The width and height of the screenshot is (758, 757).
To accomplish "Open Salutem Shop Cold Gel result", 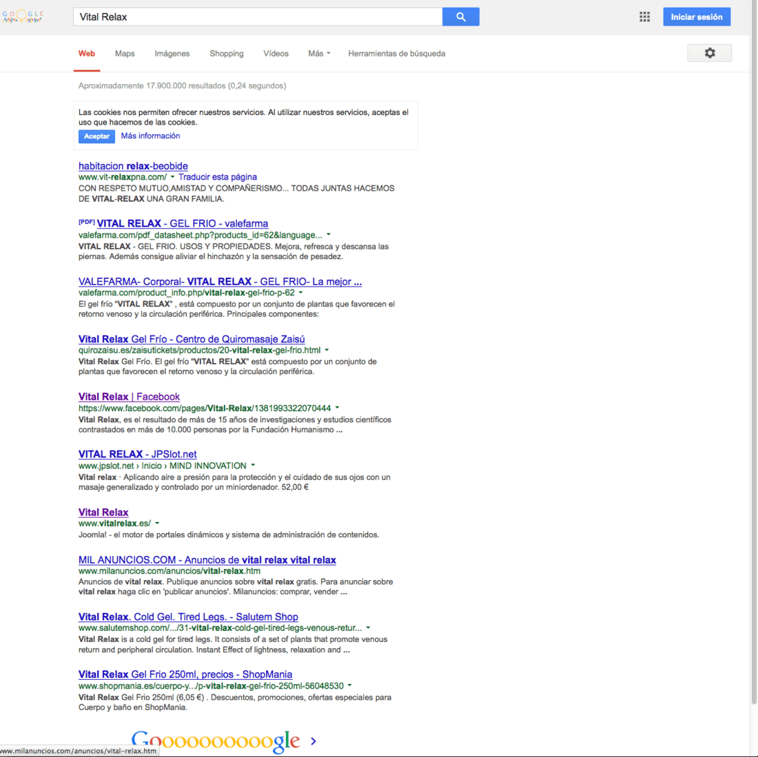I will pyautogui.click(x=188, y=617).
